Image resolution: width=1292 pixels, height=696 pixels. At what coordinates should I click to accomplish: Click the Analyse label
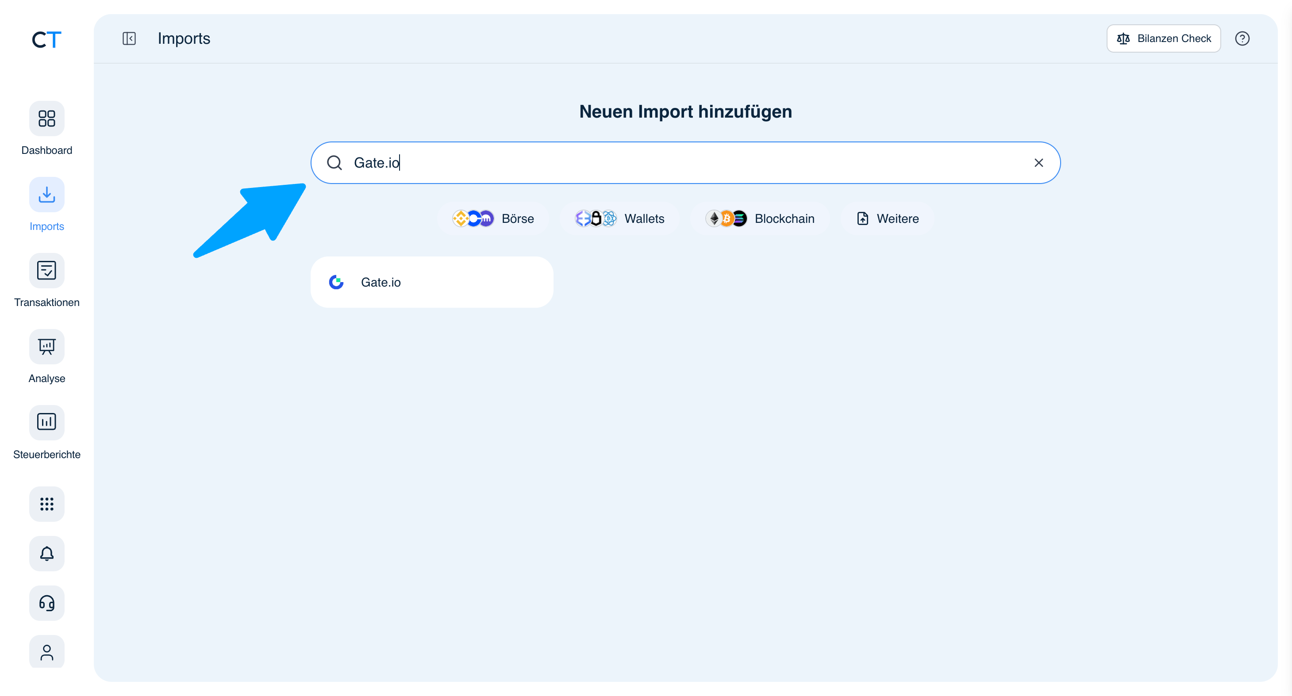click(x=46, y=379)
